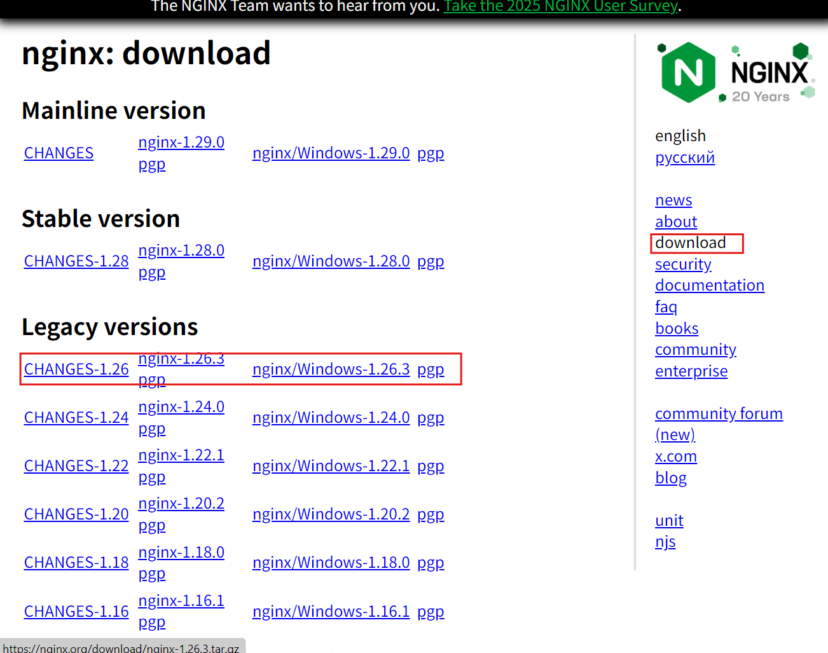Open the mainline CHANGES link

pos(59,153)
